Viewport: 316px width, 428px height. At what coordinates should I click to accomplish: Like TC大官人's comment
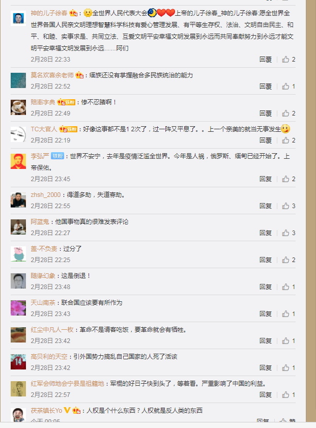[285, 140]
